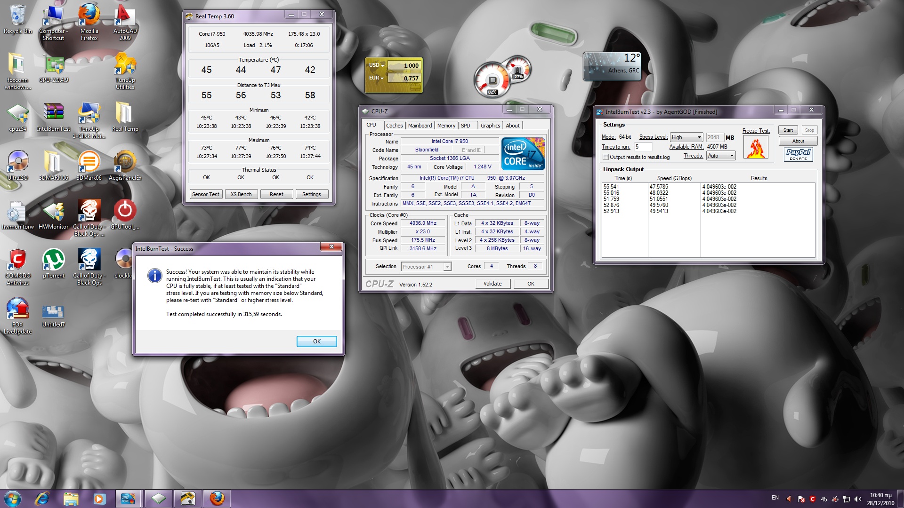Click the Athens weather gadget
Image resolution: width=904 pixels, height=508 pixels.
pos(612,66)
